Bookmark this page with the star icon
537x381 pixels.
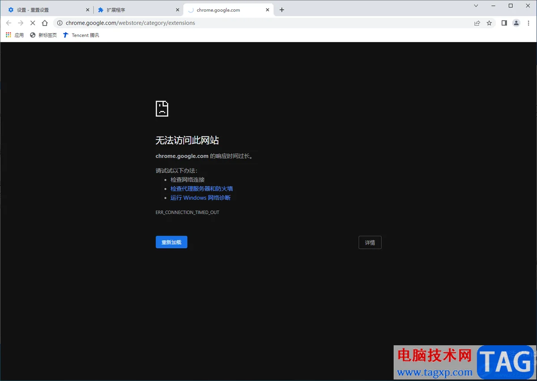[x=489, y=23]
